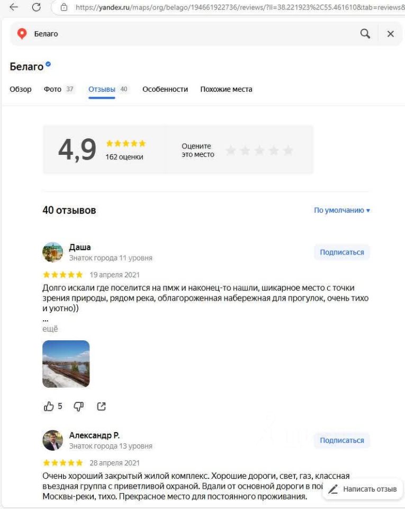Viewport: 405px width, 509px height.
Task: Open the Фото tab
Action: pyautogui.click(x=52, y=89)
